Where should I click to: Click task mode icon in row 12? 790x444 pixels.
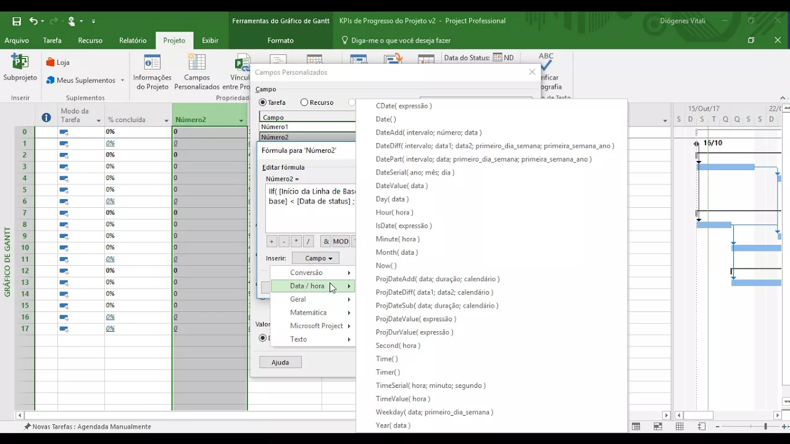(64, 271)
